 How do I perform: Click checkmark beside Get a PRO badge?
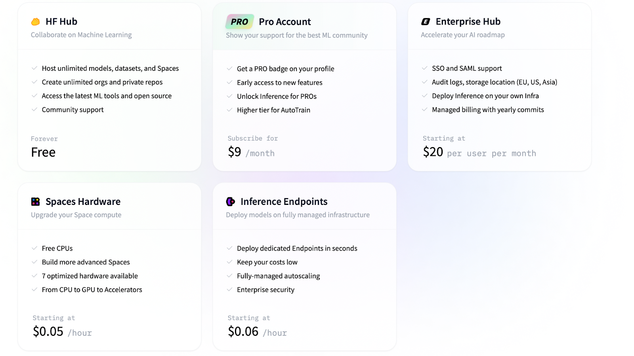click(229, 68)
